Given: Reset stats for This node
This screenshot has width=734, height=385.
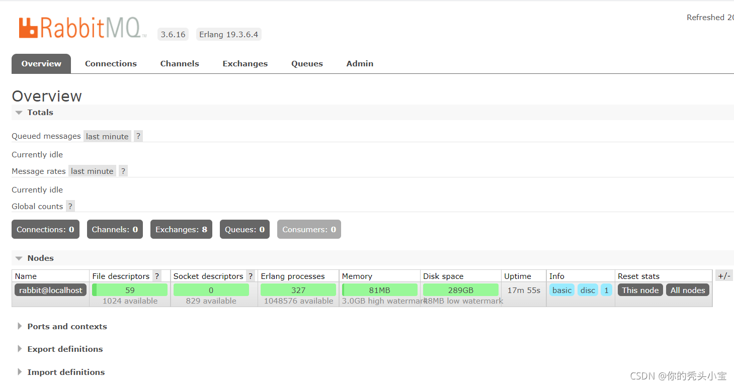Looking at the screenshot, I should (640, 290).
